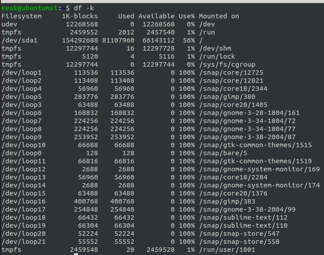Screen dimensions: 324x255
Task: Click the '2459548' blocks value
Action: coord(84,250)
